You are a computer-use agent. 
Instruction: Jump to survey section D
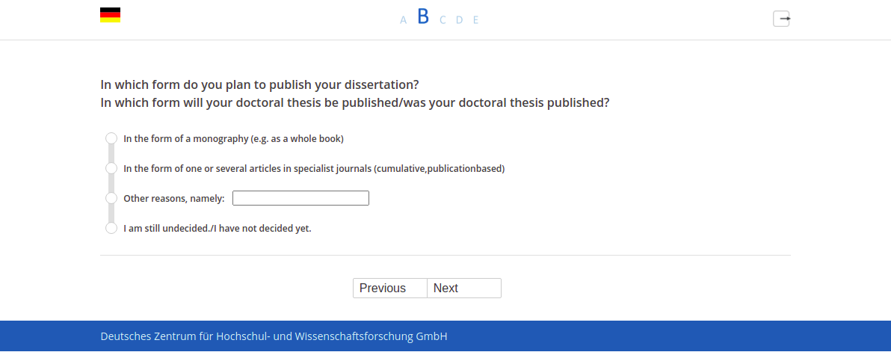tap(459, 20)
